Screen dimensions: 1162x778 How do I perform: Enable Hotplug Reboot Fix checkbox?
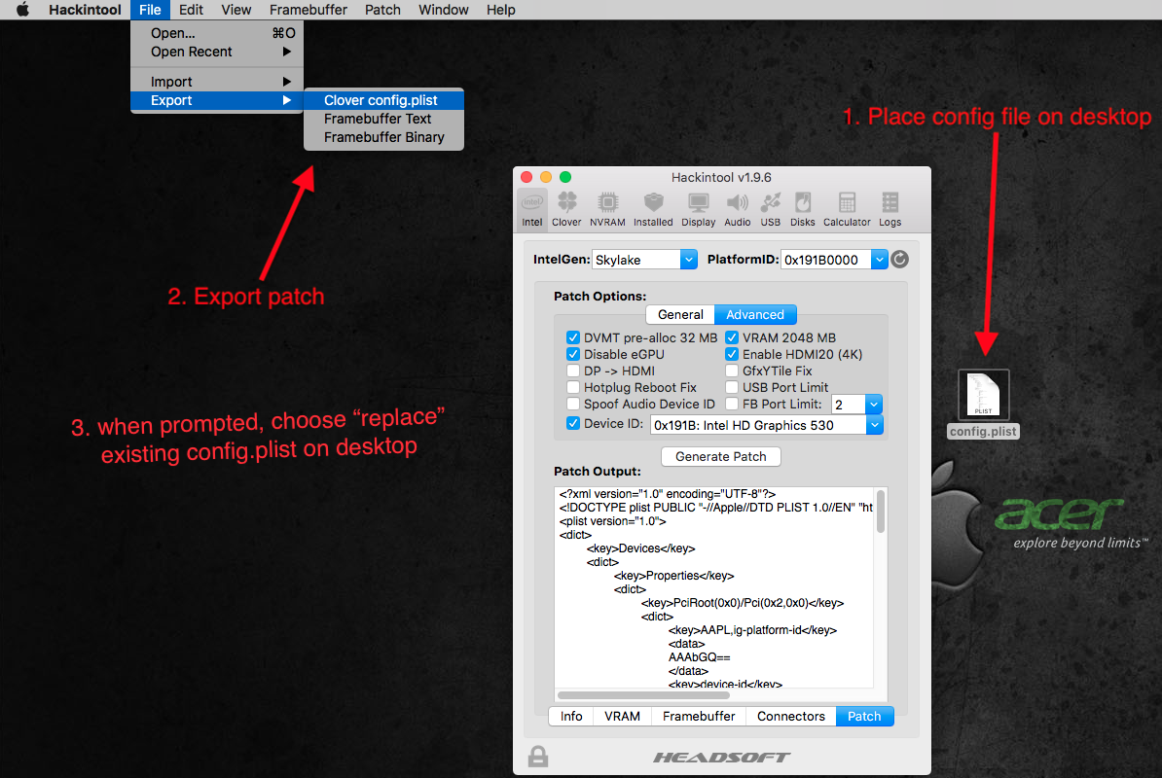pyautogui.click(x=573, y=387)
